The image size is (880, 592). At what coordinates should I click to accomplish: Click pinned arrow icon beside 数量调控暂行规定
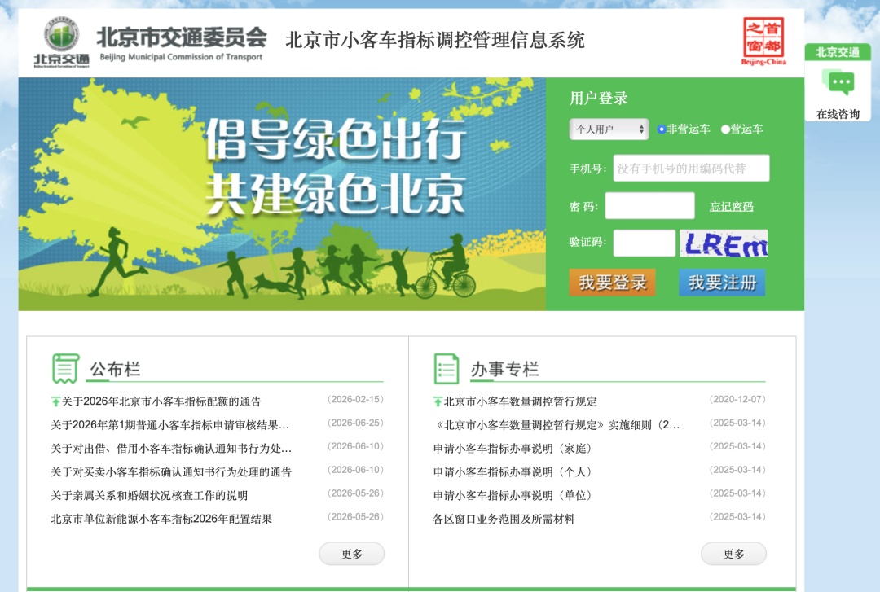(438, 401)
